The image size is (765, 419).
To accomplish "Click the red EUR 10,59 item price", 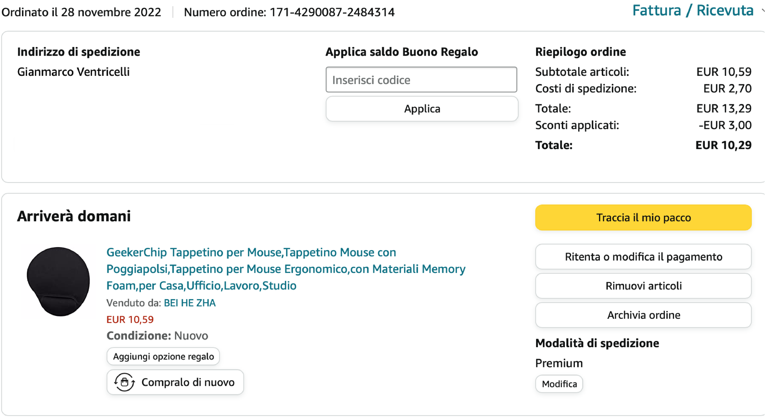I will tap(130, 320).
